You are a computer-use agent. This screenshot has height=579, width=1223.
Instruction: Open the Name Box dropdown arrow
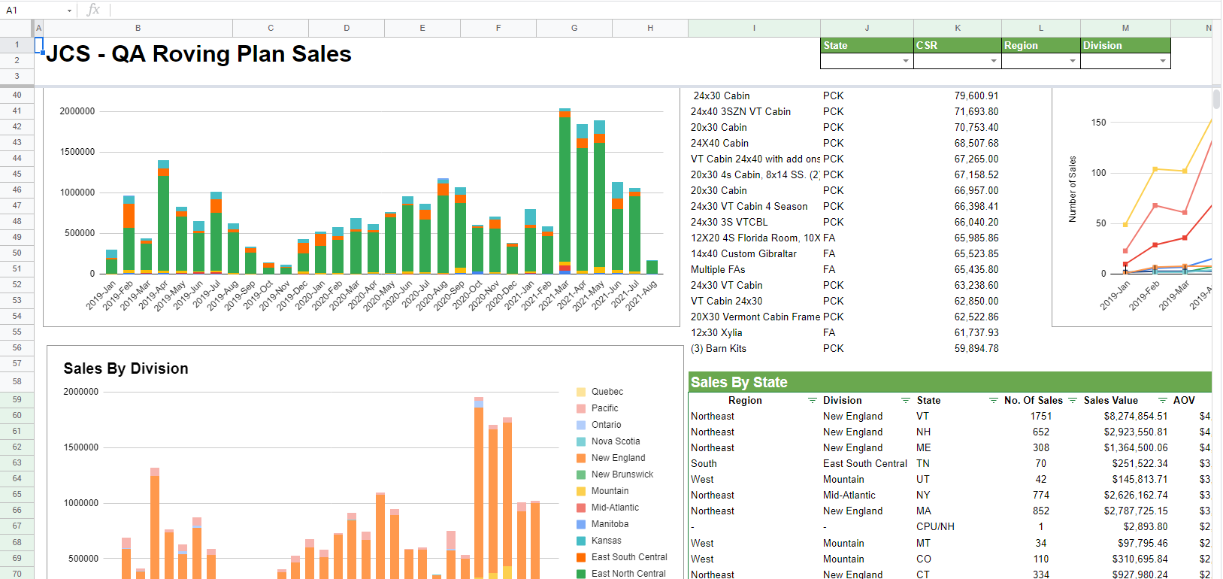click(x=69, y=11)
